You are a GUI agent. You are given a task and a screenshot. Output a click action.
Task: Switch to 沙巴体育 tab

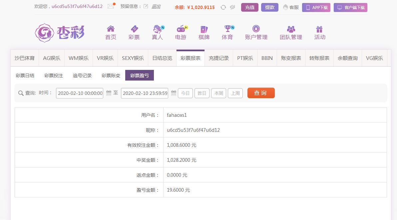click(x=25, y=58)
